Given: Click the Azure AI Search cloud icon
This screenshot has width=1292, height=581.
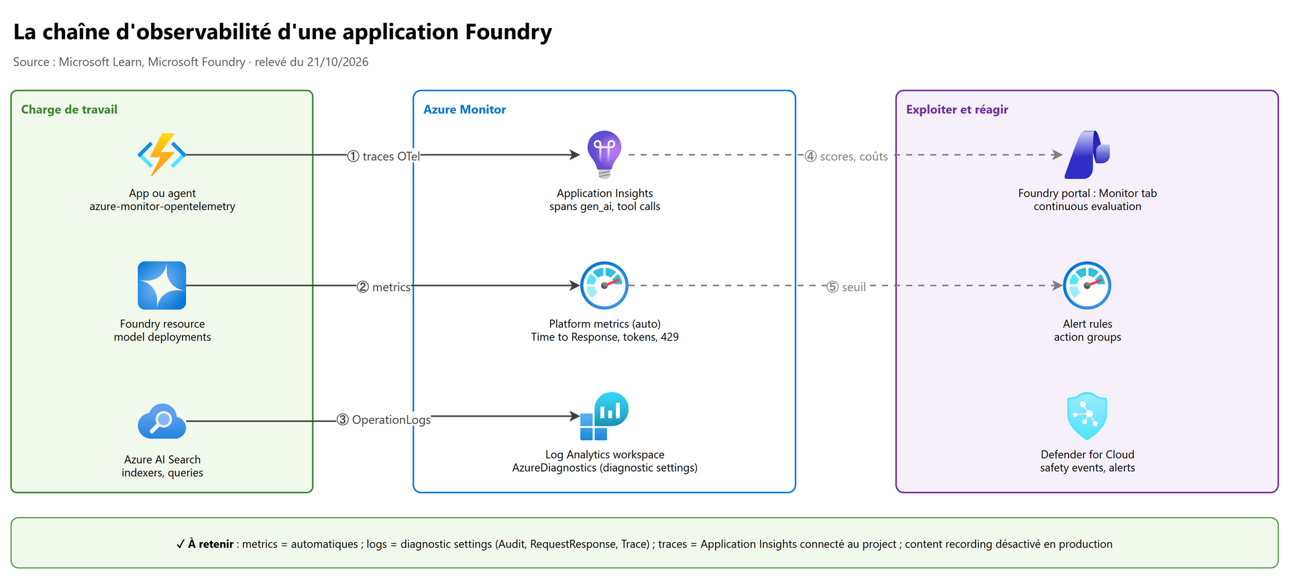Looking at the screenshot, I should pos(162,421).
